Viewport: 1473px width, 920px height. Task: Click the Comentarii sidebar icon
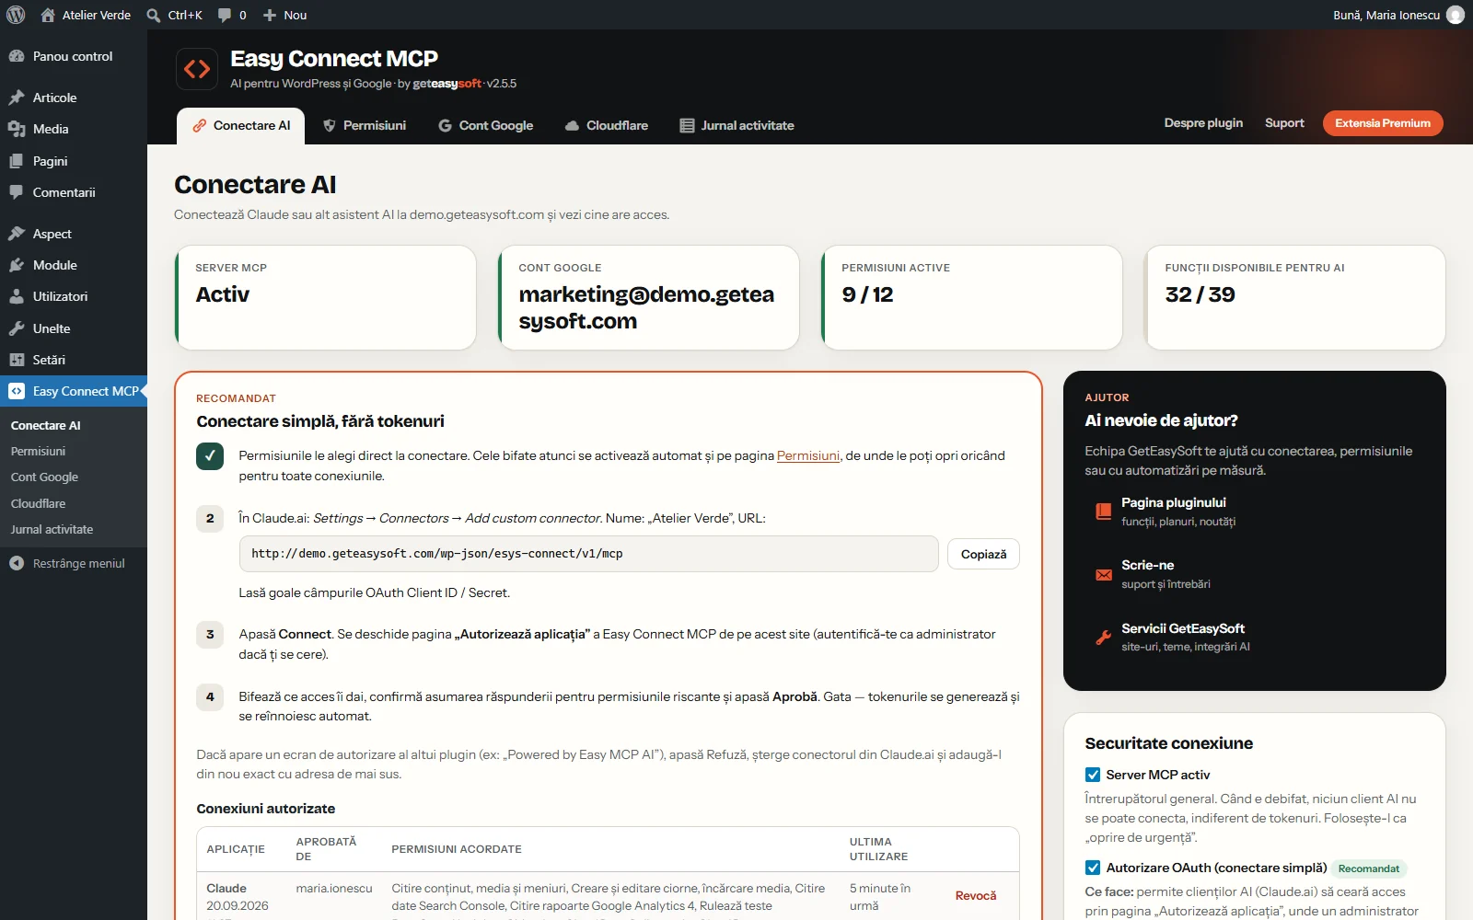click(17, 192)
